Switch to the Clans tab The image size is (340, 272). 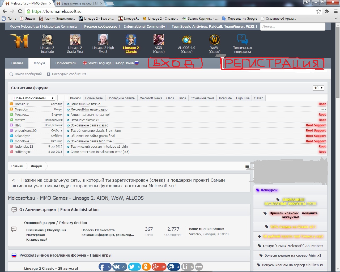coord(170,98)
